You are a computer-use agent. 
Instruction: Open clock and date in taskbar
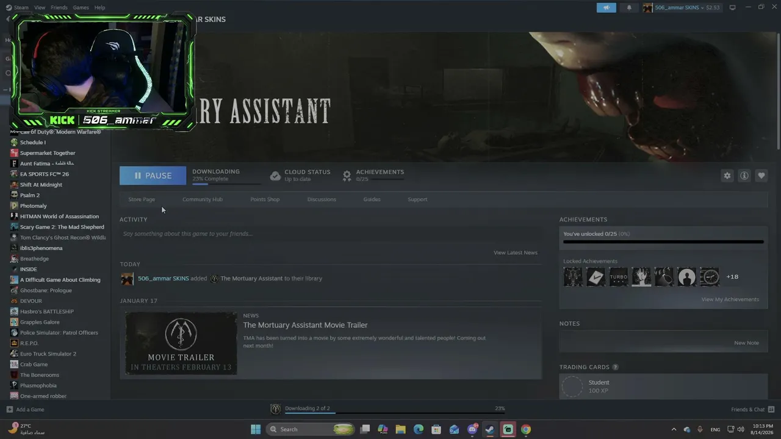[761, 429]
